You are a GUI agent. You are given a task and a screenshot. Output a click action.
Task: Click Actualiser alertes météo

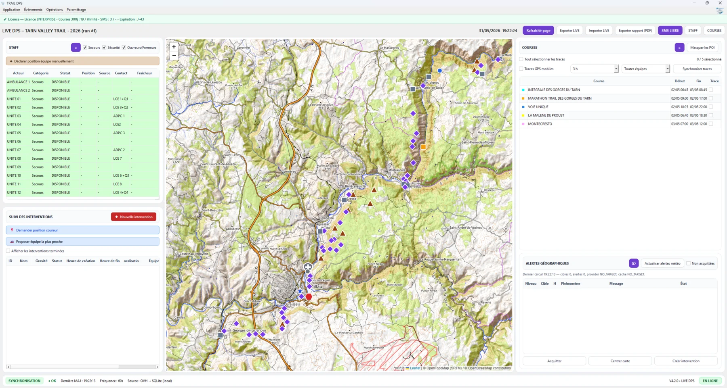point(662,263)
